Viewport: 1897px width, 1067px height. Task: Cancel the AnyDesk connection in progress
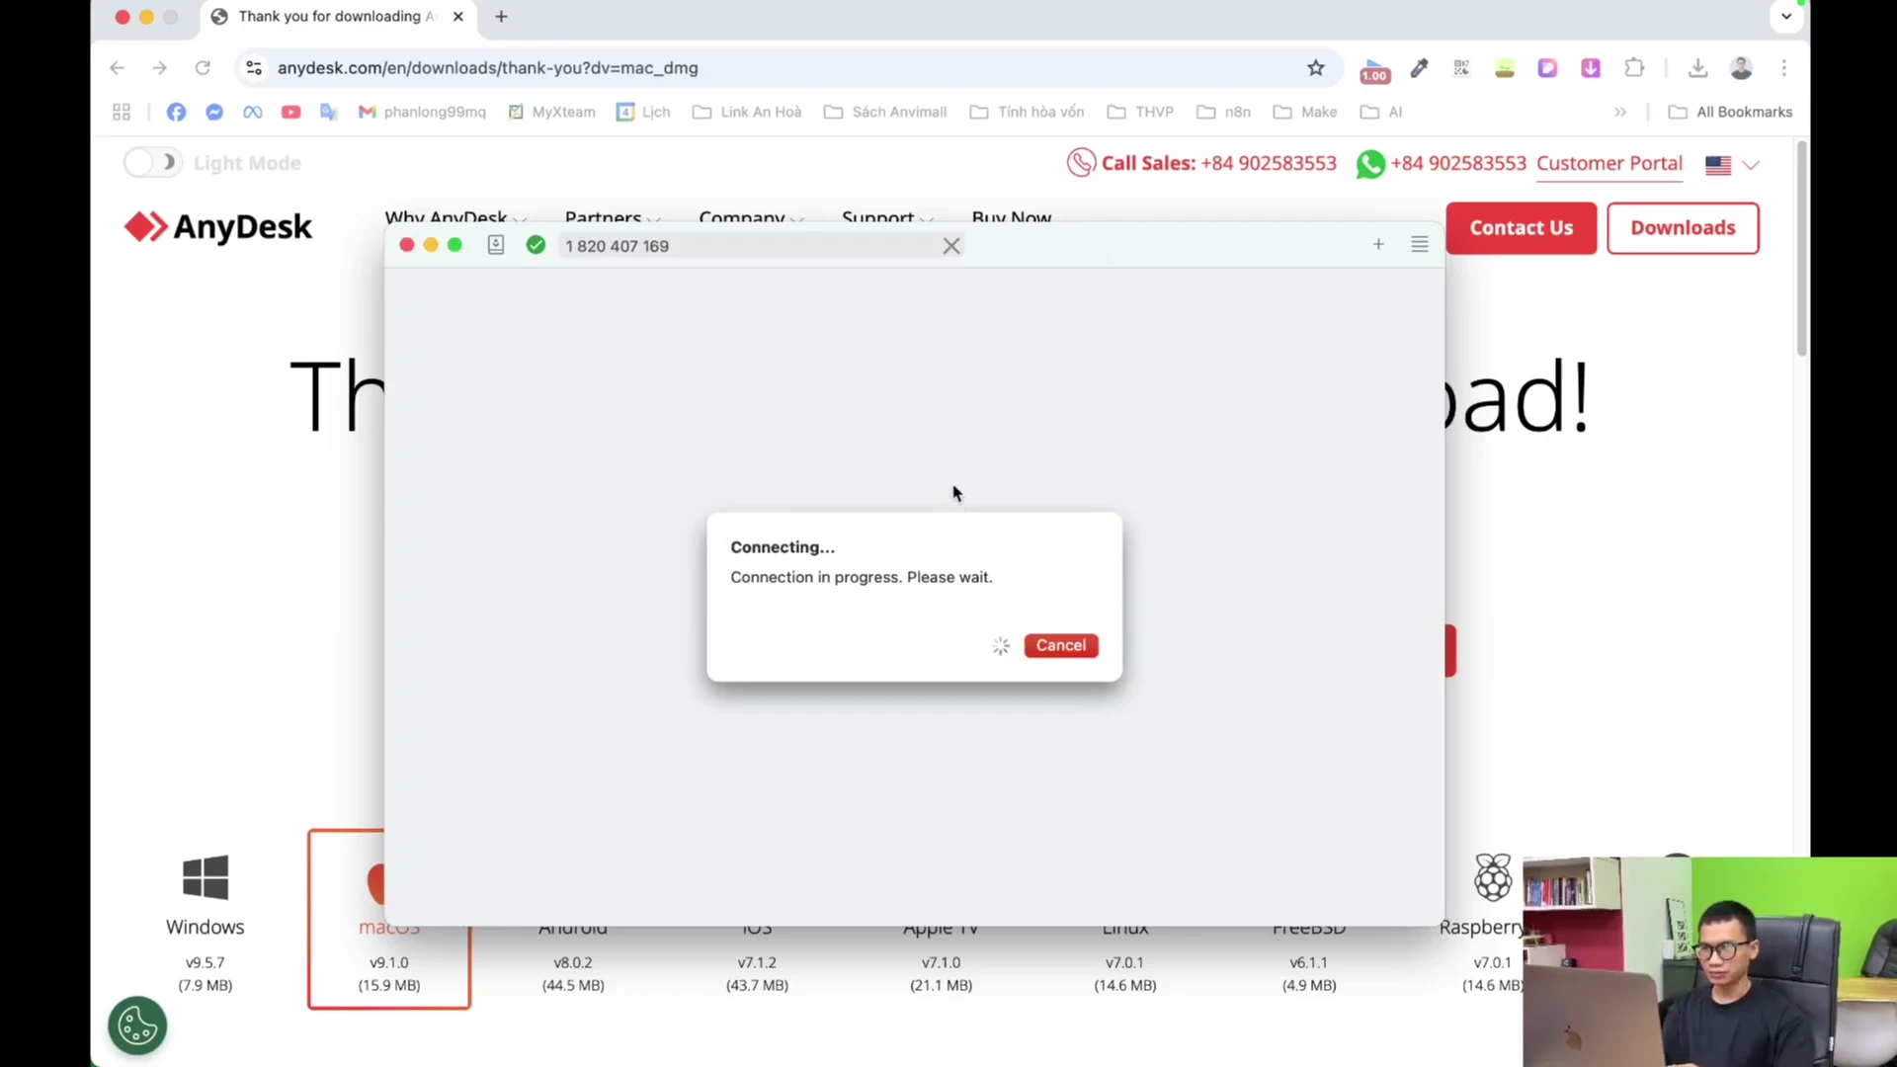(x=1060, y=645)
